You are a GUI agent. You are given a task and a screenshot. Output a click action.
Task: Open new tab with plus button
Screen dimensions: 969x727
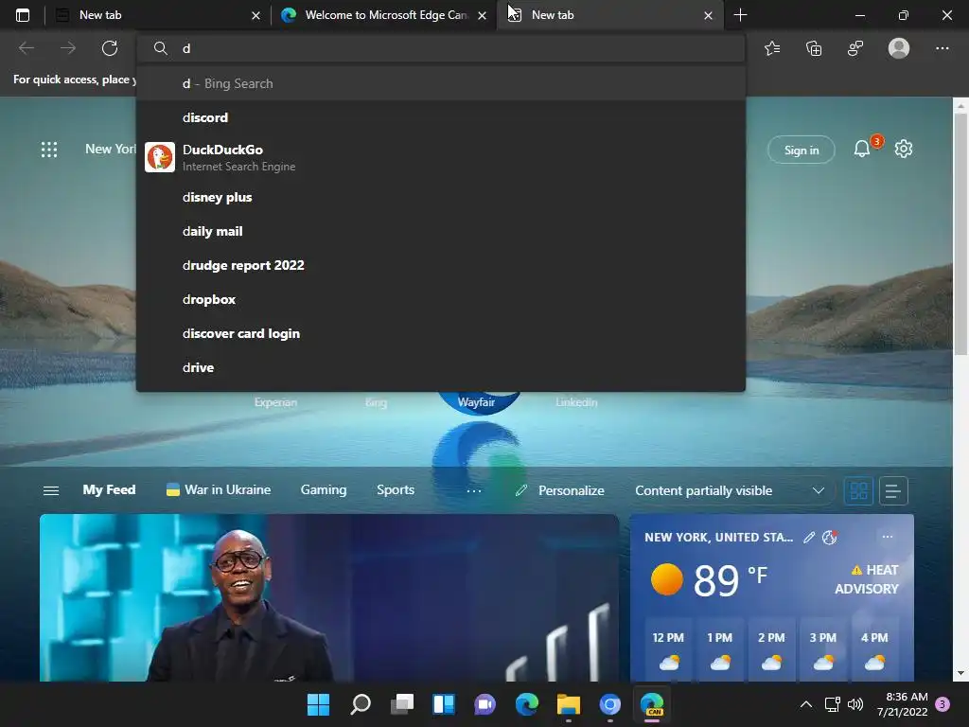click(x=740, y=15)
